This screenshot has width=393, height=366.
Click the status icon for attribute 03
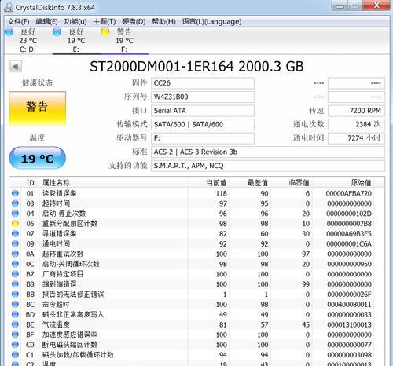coord(15,203)
